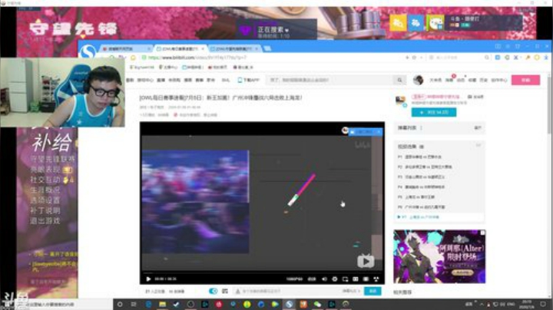Open the uploader's avatar

[400, 101]
